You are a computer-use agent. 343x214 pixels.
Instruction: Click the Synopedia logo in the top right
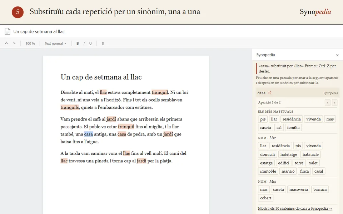click(315, 11)
